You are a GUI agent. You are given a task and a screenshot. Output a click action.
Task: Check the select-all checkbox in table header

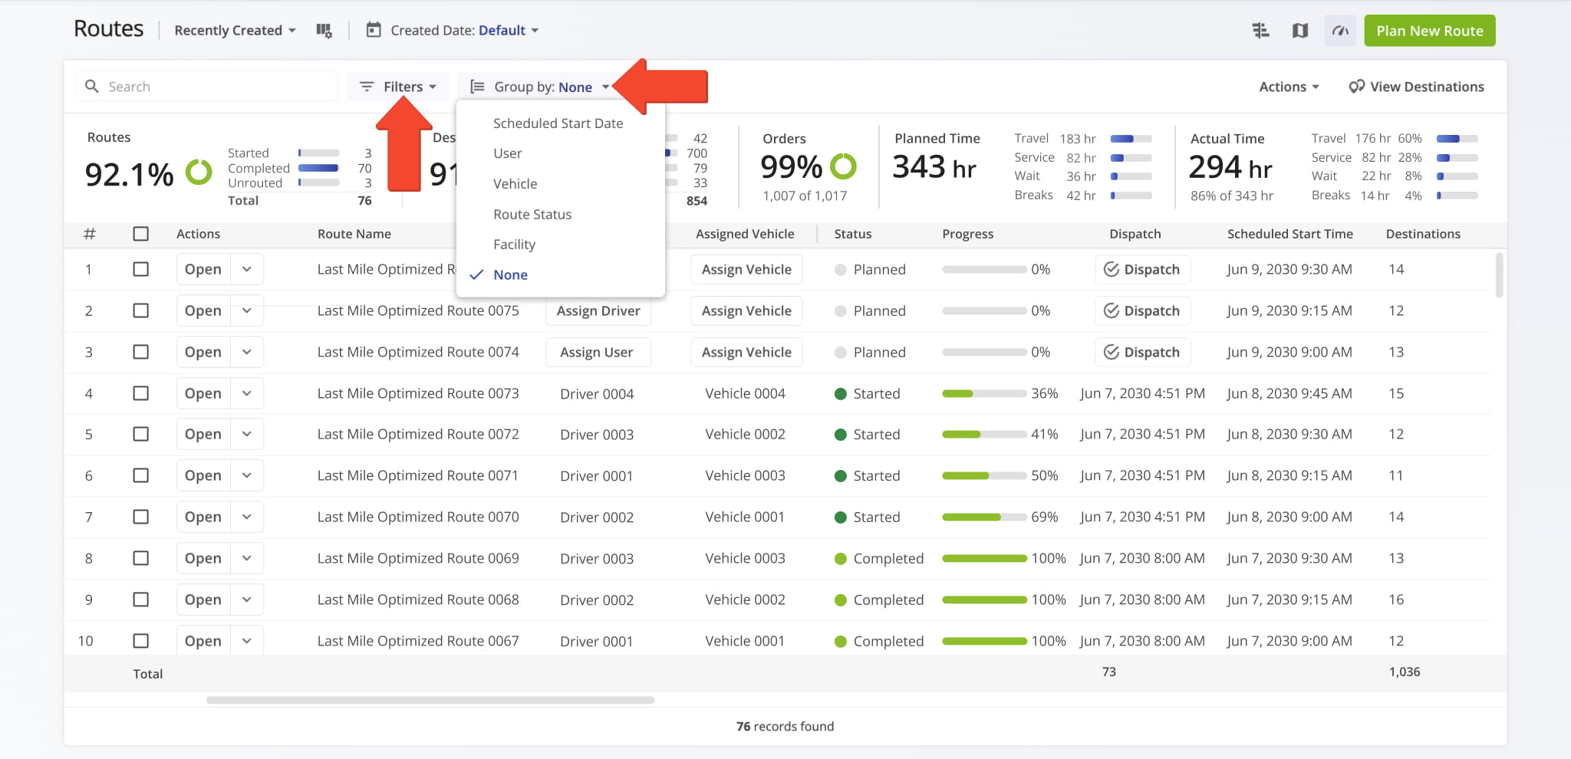[140, 234]
